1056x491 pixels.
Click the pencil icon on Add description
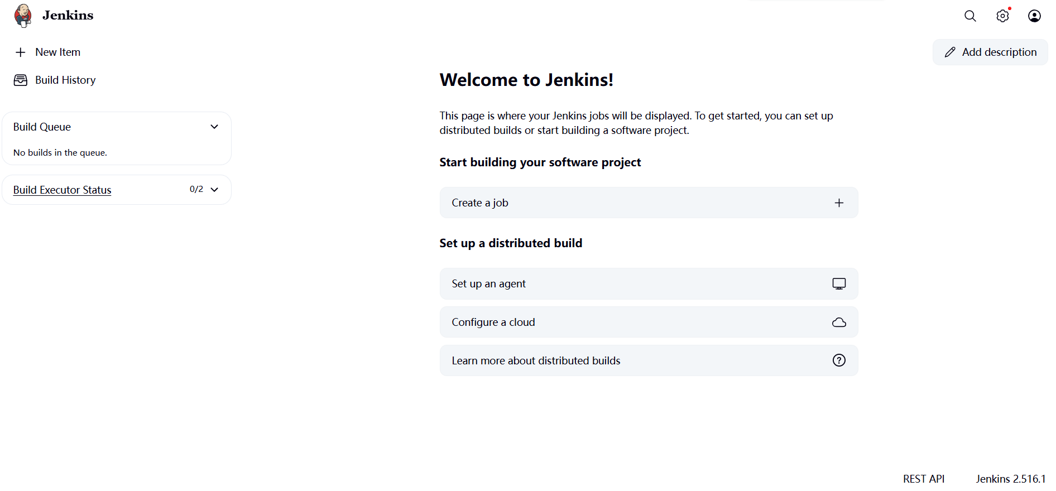[950, 52]
